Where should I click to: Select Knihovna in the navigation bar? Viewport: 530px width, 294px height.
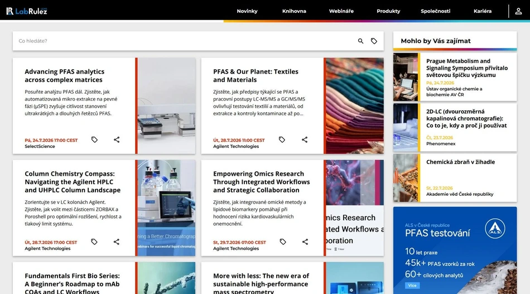click(294, 11)
